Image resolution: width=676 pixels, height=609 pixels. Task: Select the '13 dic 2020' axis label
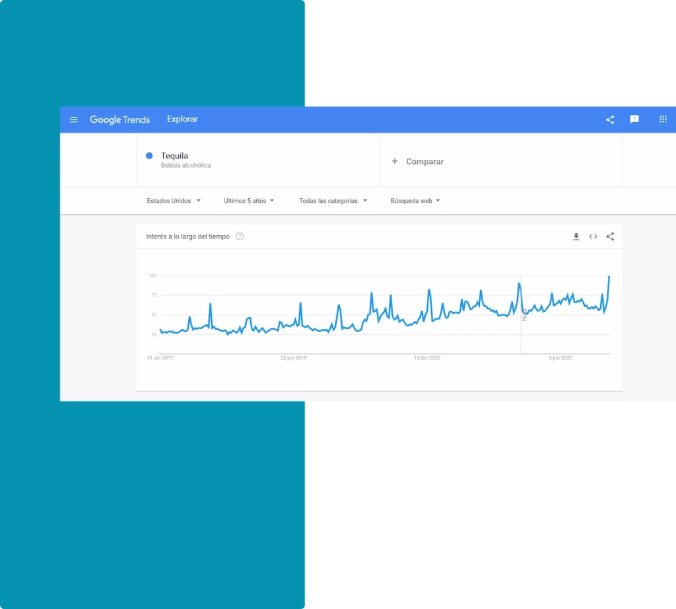(x=427, y=358)
